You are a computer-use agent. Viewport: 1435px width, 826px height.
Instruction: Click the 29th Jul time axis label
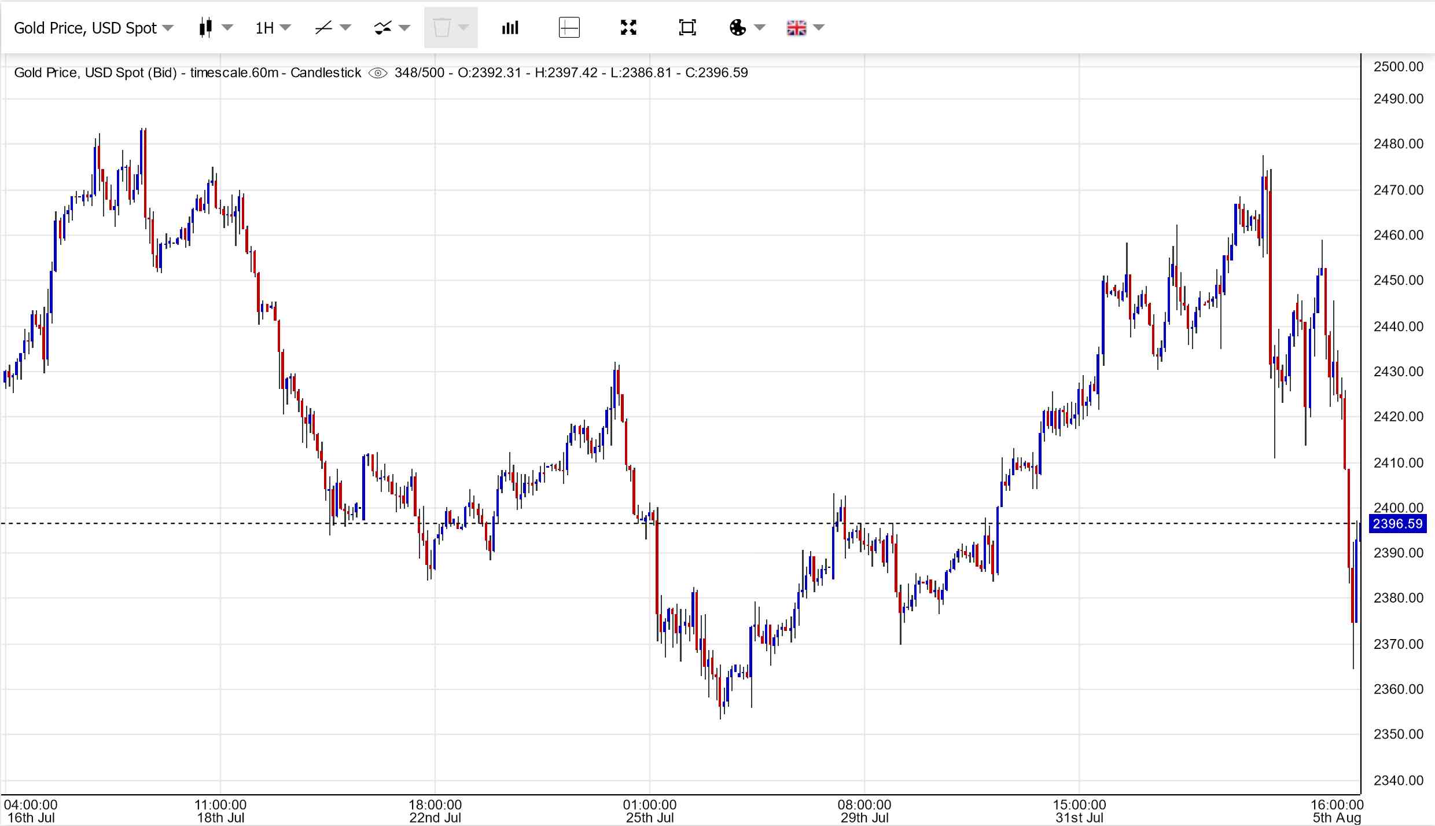(864, 817)
